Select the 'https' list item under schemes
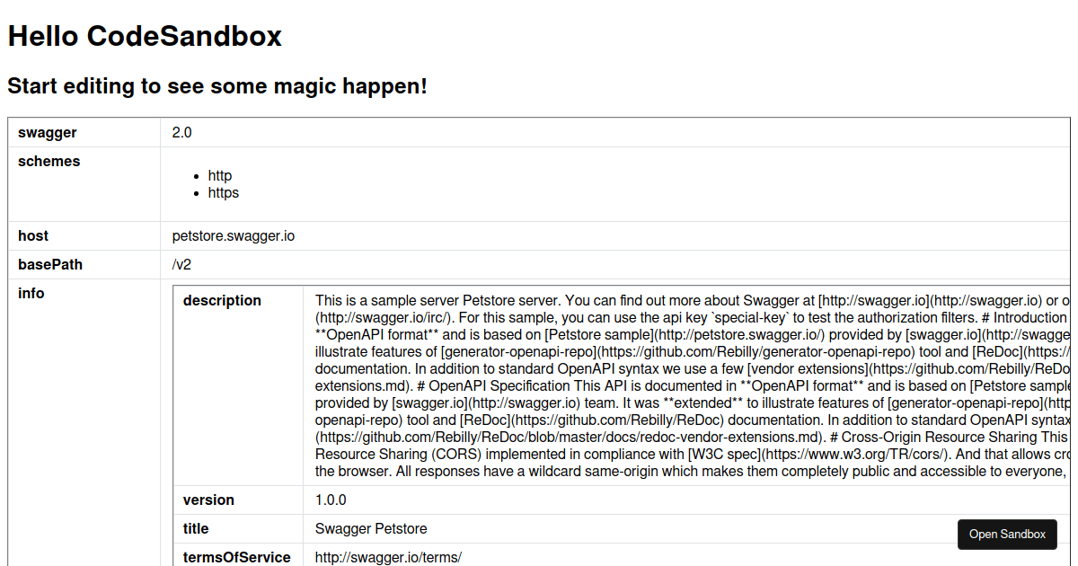The height and width of the screenshot is (566, 1078). tap(224, 193)
